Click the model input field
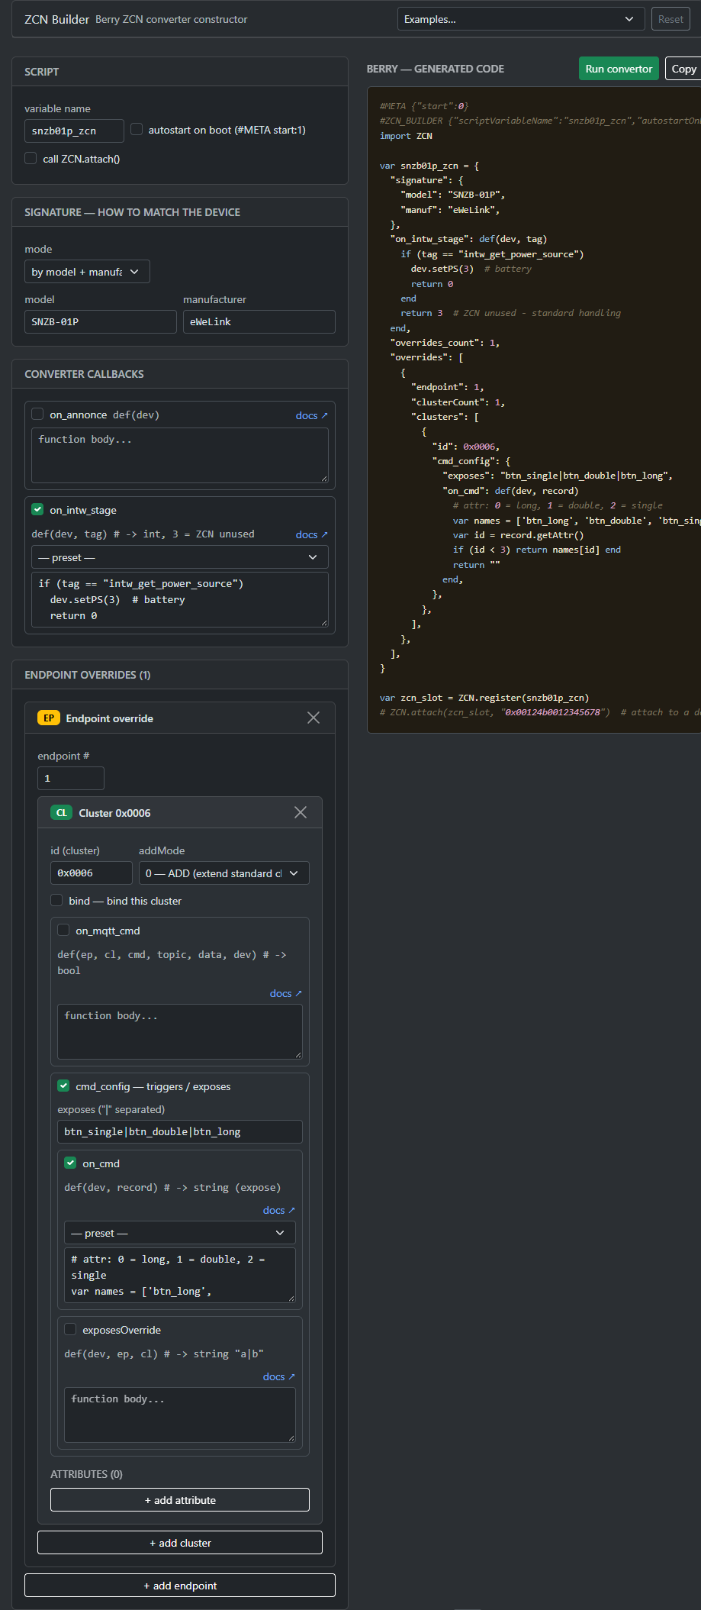The width and height of the screenshot is (701, 1610). pos(101,321)
